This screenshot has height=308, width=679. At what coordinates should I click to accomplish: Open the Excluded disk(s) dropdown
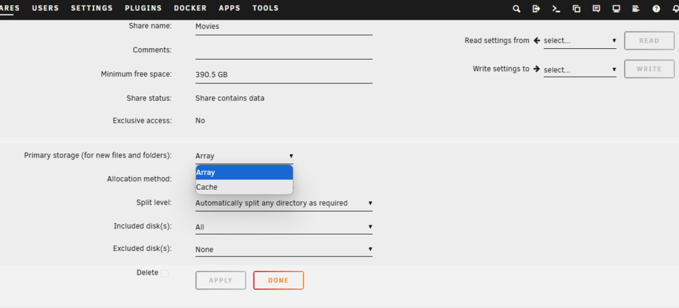284,250
